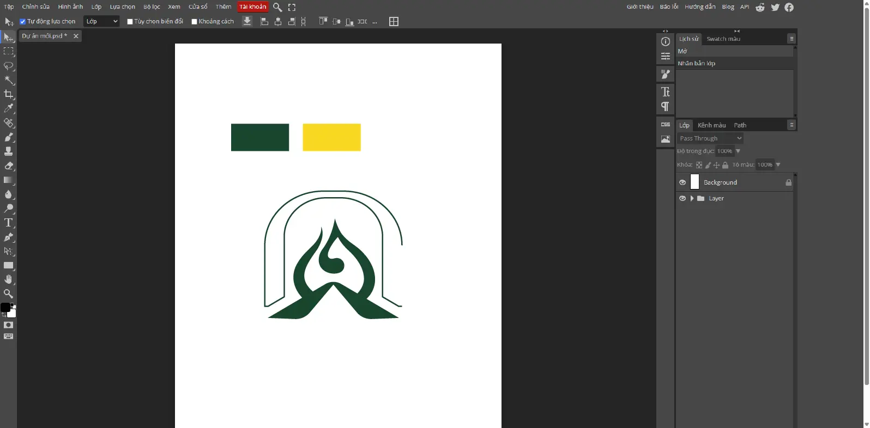Open the Hướng dẫn link

click(x=700, y=7)
